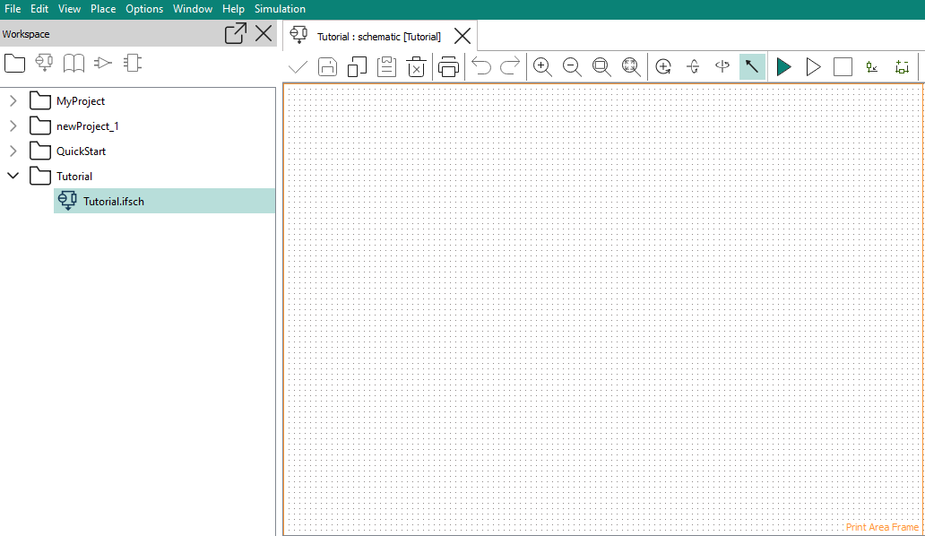This screenshot has width=925, height=536.
Task: Select the arrow pointer tool
Action: pos(752,66)
